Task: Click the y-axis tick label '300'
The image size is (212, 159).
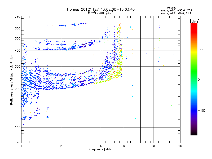Action: coord(17,67)
